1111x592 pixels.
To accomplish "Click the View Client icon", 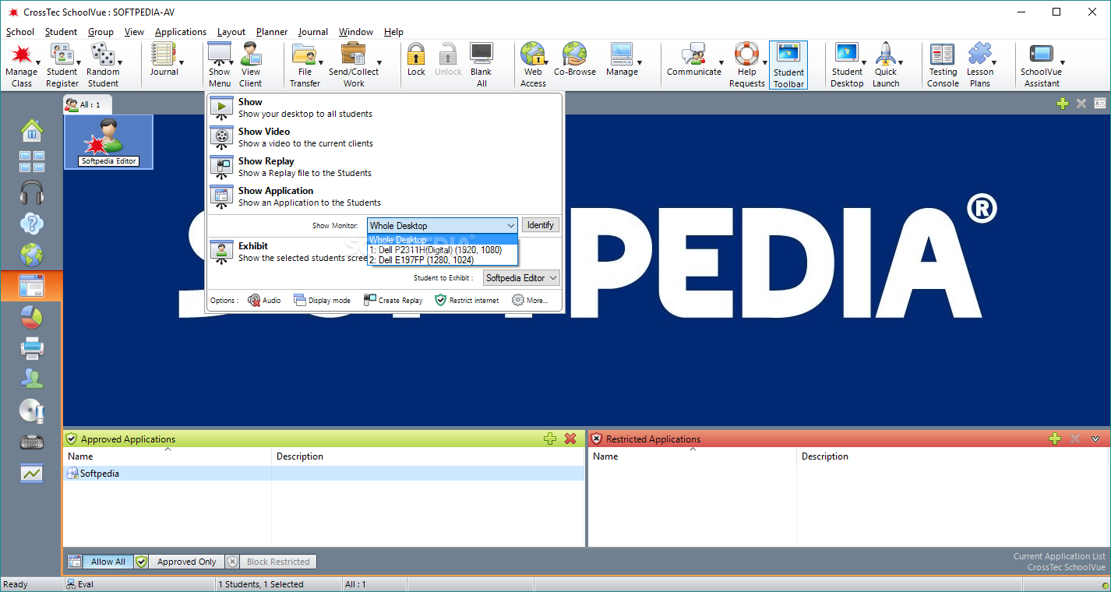I will pyautogui.click(x=251, y=65).
